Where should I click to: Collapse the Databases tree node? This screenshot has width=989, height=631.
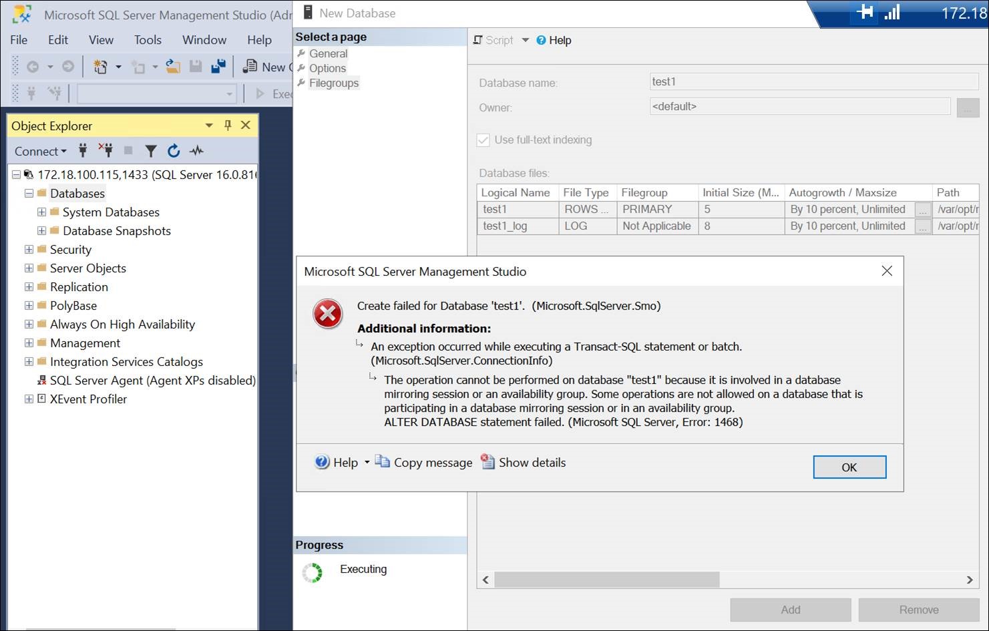29,193
